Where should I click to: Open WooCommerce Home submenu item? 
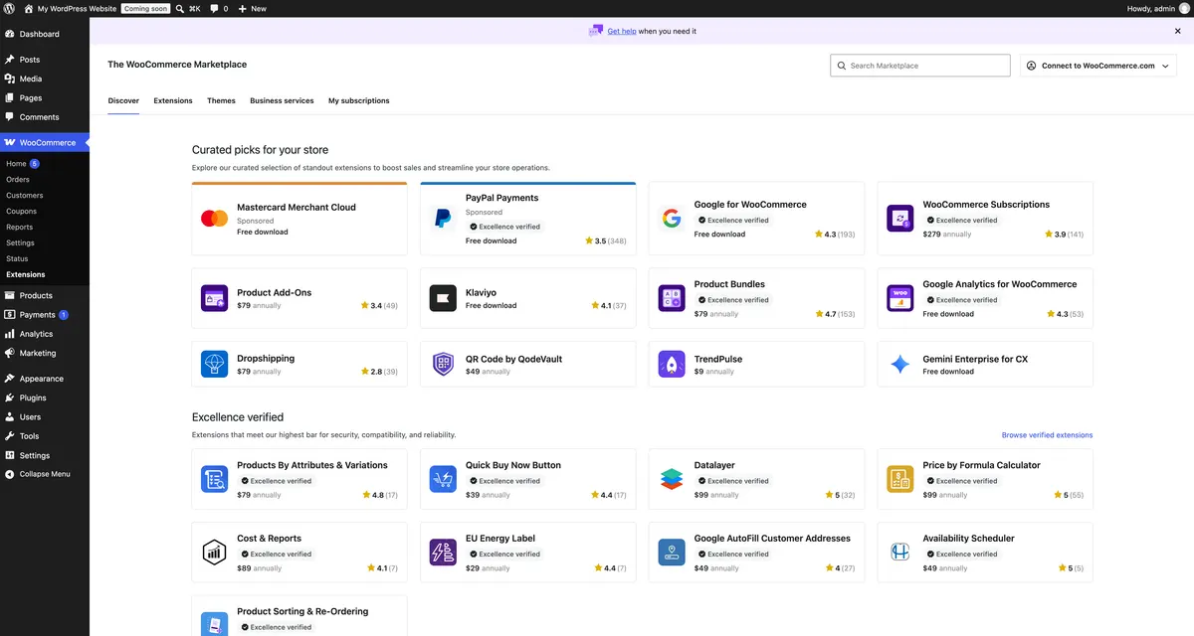[16, 164]
